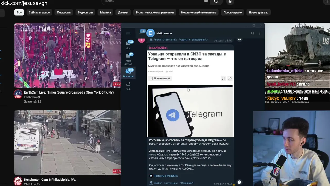Go back using arrow in Telegram header

point(141,33)
